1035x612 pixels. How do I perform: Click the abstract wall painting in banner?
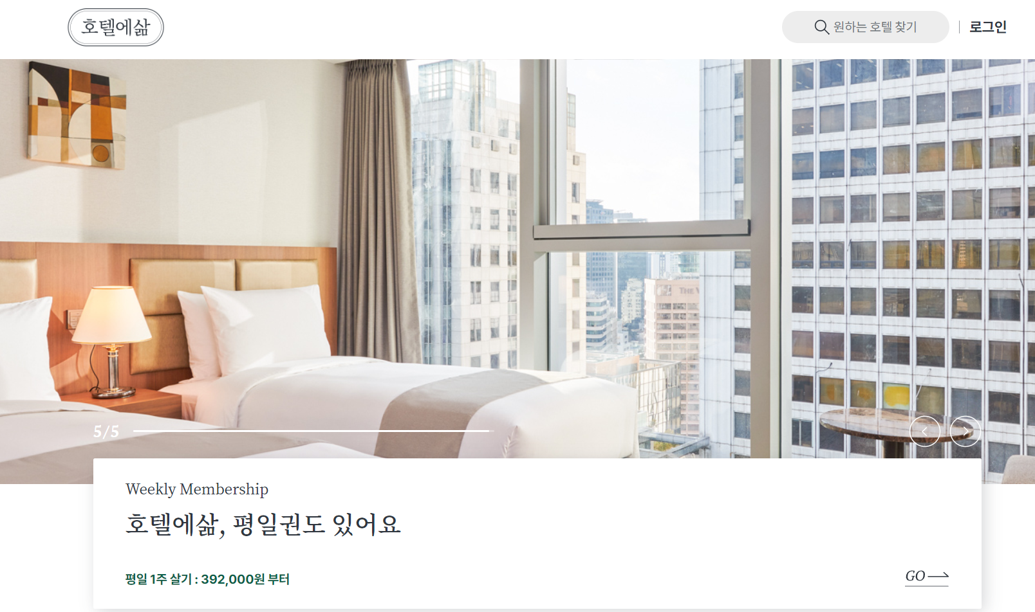pos(77,116)
